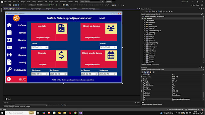Click the Live Share button

[195, 5]
